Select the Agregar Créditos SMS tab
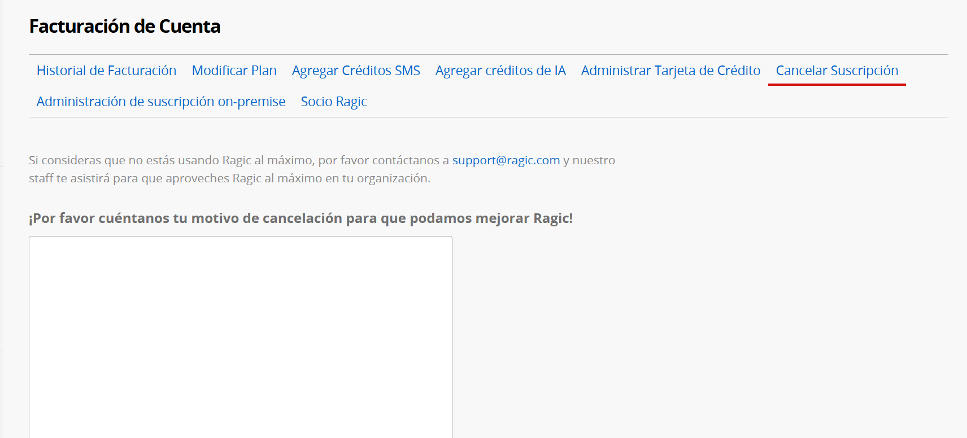The width and height of the screenshot is (967, 438). click(356, 71)
